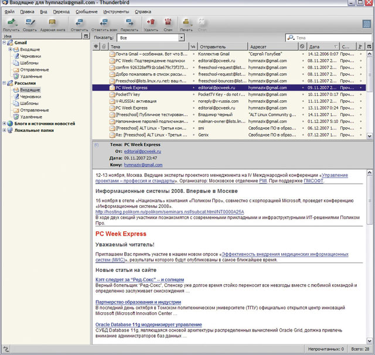Collapse the message header pane toggle
Image resolution: width=375 pixels, height=355 pixels.
click(96, 145)
